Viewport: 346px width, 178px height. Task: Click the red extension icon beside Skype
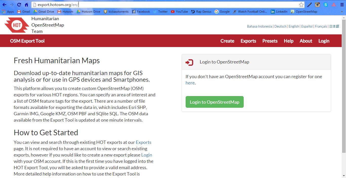tap(334, 5)
